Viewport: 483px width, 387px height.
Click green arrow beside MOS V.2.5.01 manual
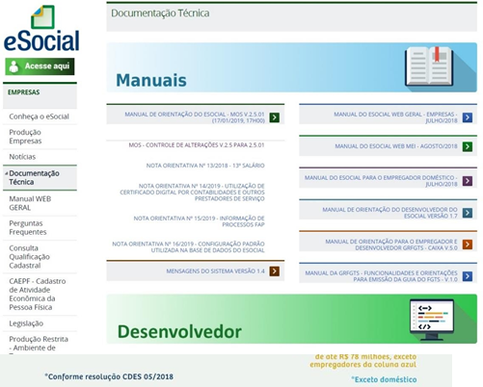click(274, 117)
